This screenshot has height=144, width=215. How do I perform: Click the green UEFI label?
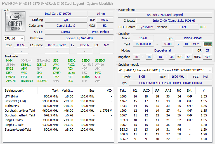pos(203,27)
